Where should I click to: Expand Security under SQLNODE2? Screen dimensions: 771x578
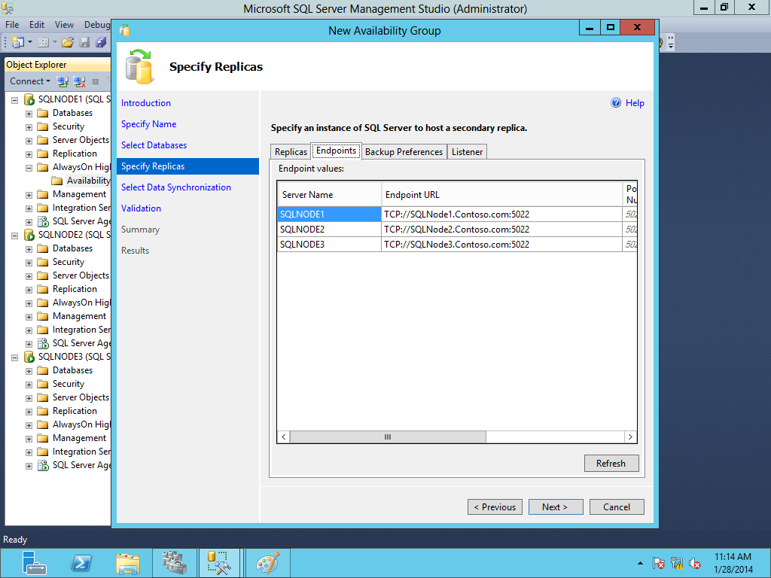pyautogui.click(x=29, y=263)
